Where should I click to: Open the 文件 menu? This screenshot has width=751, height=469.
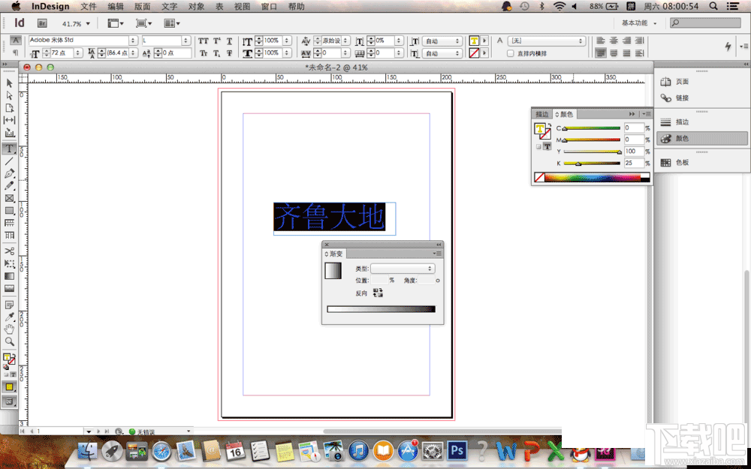(x=89, y=7)
